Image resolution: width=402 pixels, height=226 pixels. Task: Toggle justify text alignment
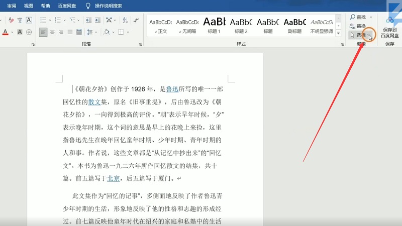(x=71, y=32)
